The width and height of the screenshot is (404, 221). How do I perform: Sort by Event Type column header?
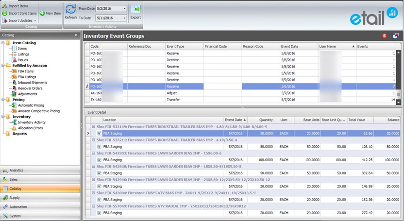185,46
